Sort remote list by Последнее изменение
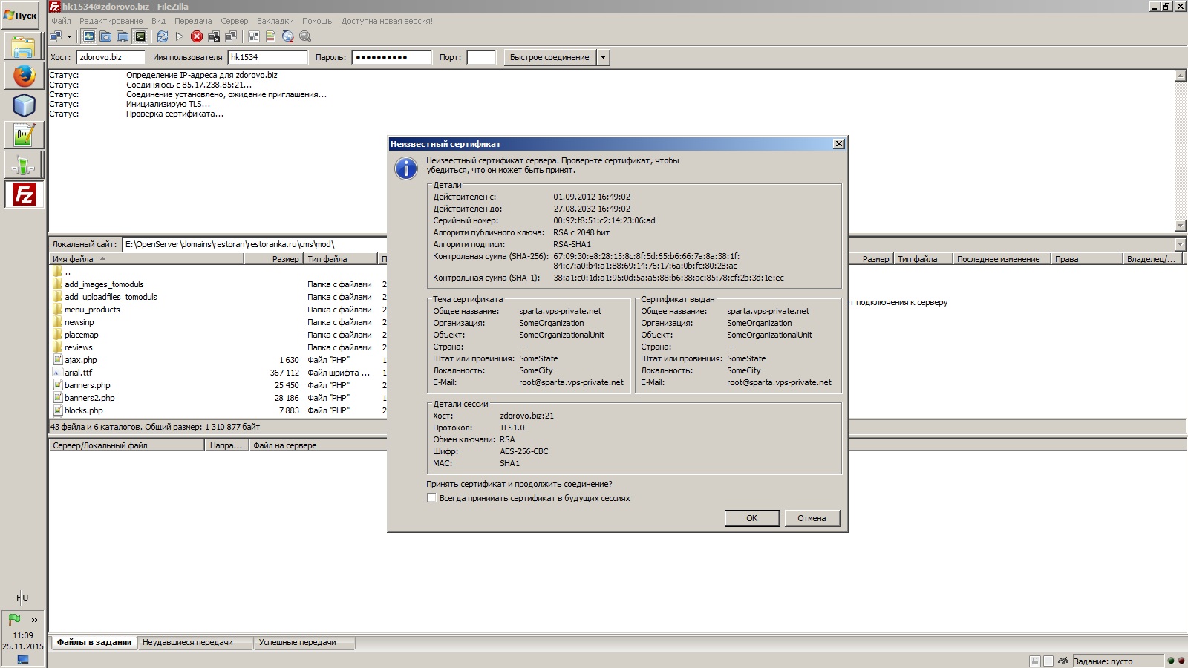 tap(1001, 259)
